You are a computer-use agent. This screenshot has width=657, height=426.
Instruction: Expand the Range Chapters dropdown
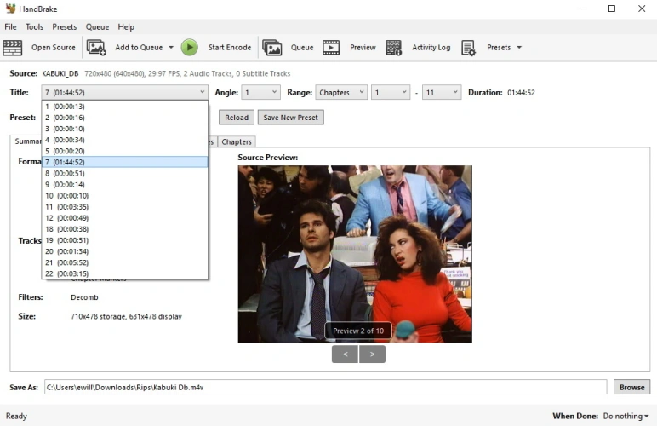pos(340,92)
